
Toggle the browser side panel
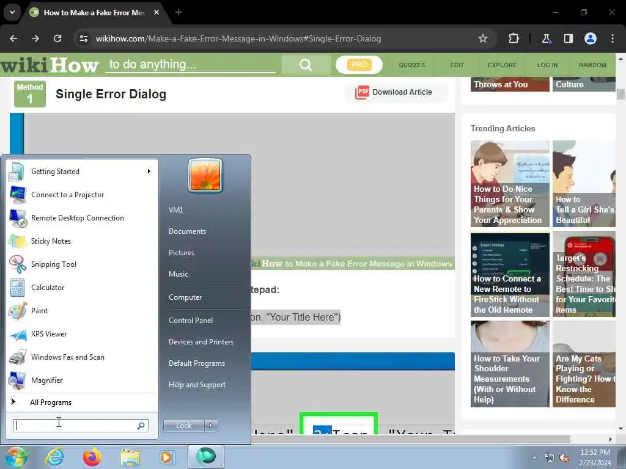(x=568, y=38)
